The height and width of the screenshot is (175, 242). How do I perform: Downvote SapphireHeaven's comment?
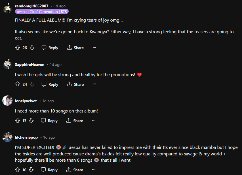point(32,84)
